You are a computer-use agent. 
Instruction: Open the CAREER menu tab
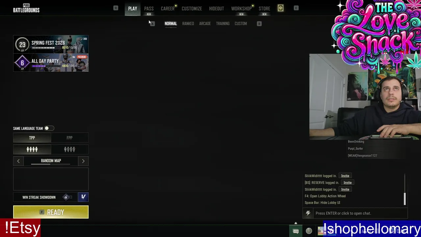168,9
